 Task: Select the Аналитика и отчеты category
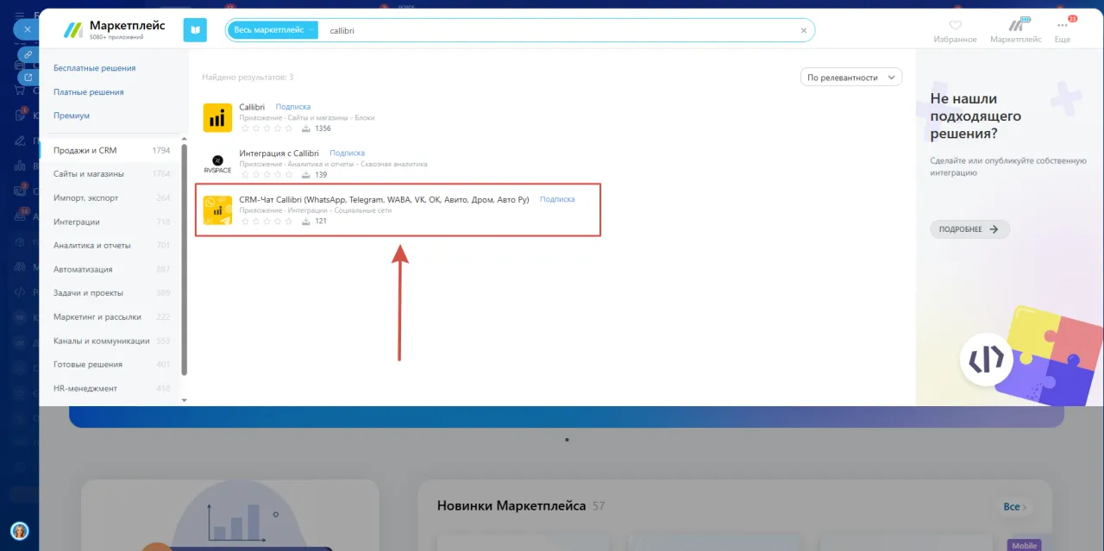(x=92, y=245)
